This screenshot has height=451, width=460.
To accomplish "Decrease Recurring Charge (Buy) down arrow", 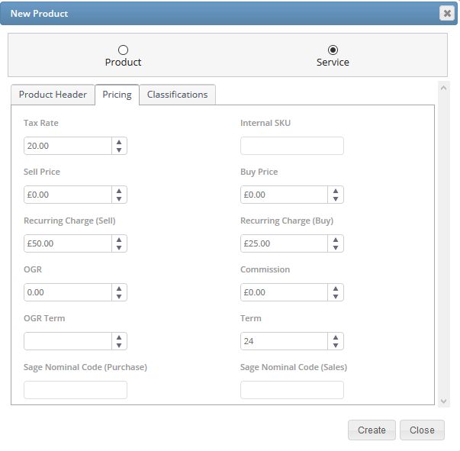I will tap(336, 248).
